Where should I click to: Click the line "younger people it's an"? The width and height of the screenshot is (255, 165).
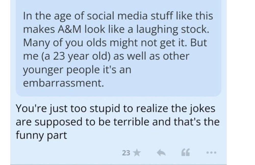77,70
